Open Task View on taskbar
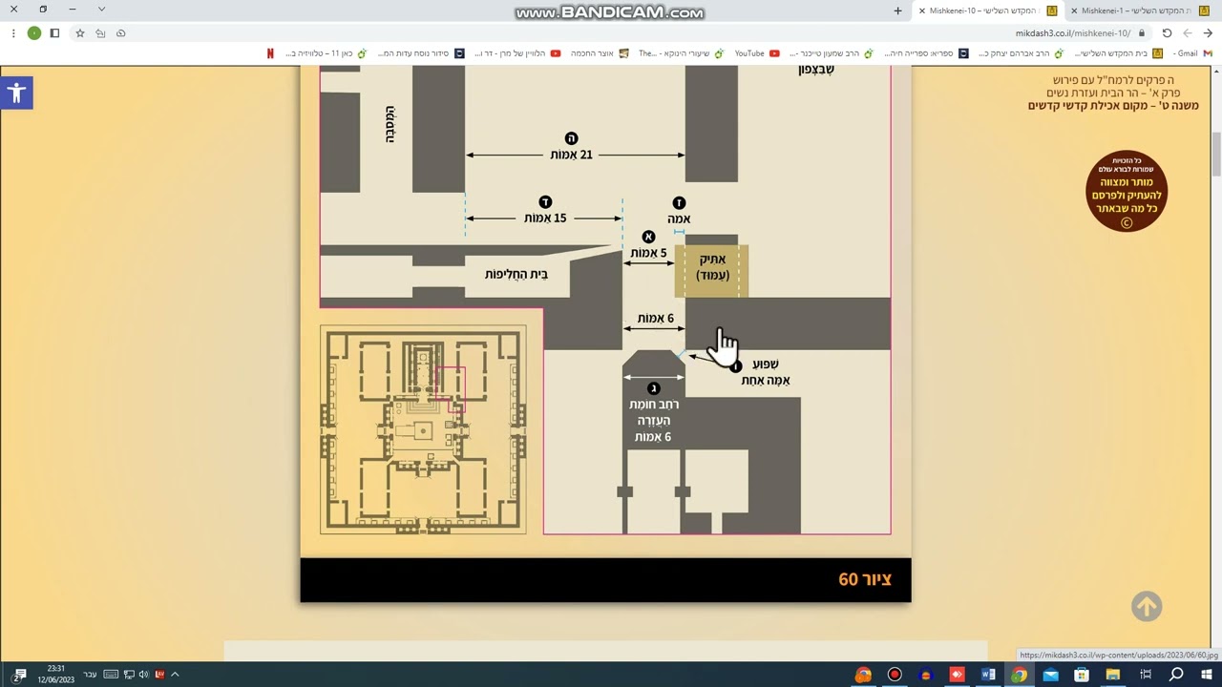Screen dimensions: 1222x687 (1145, 675)
